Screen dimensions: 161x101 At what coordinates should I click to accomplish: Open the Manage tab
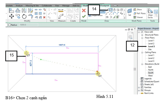tap(66, 6)
